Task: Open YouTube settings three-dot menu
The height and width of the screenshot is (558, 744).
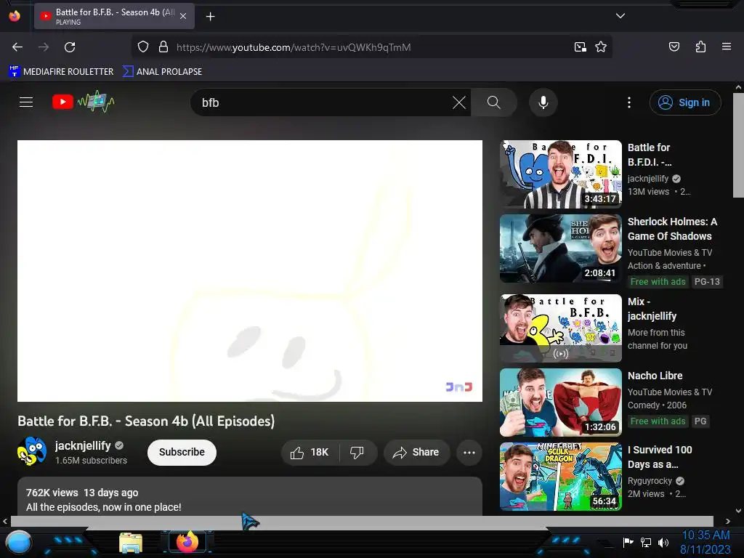Action: pos(628,102)
